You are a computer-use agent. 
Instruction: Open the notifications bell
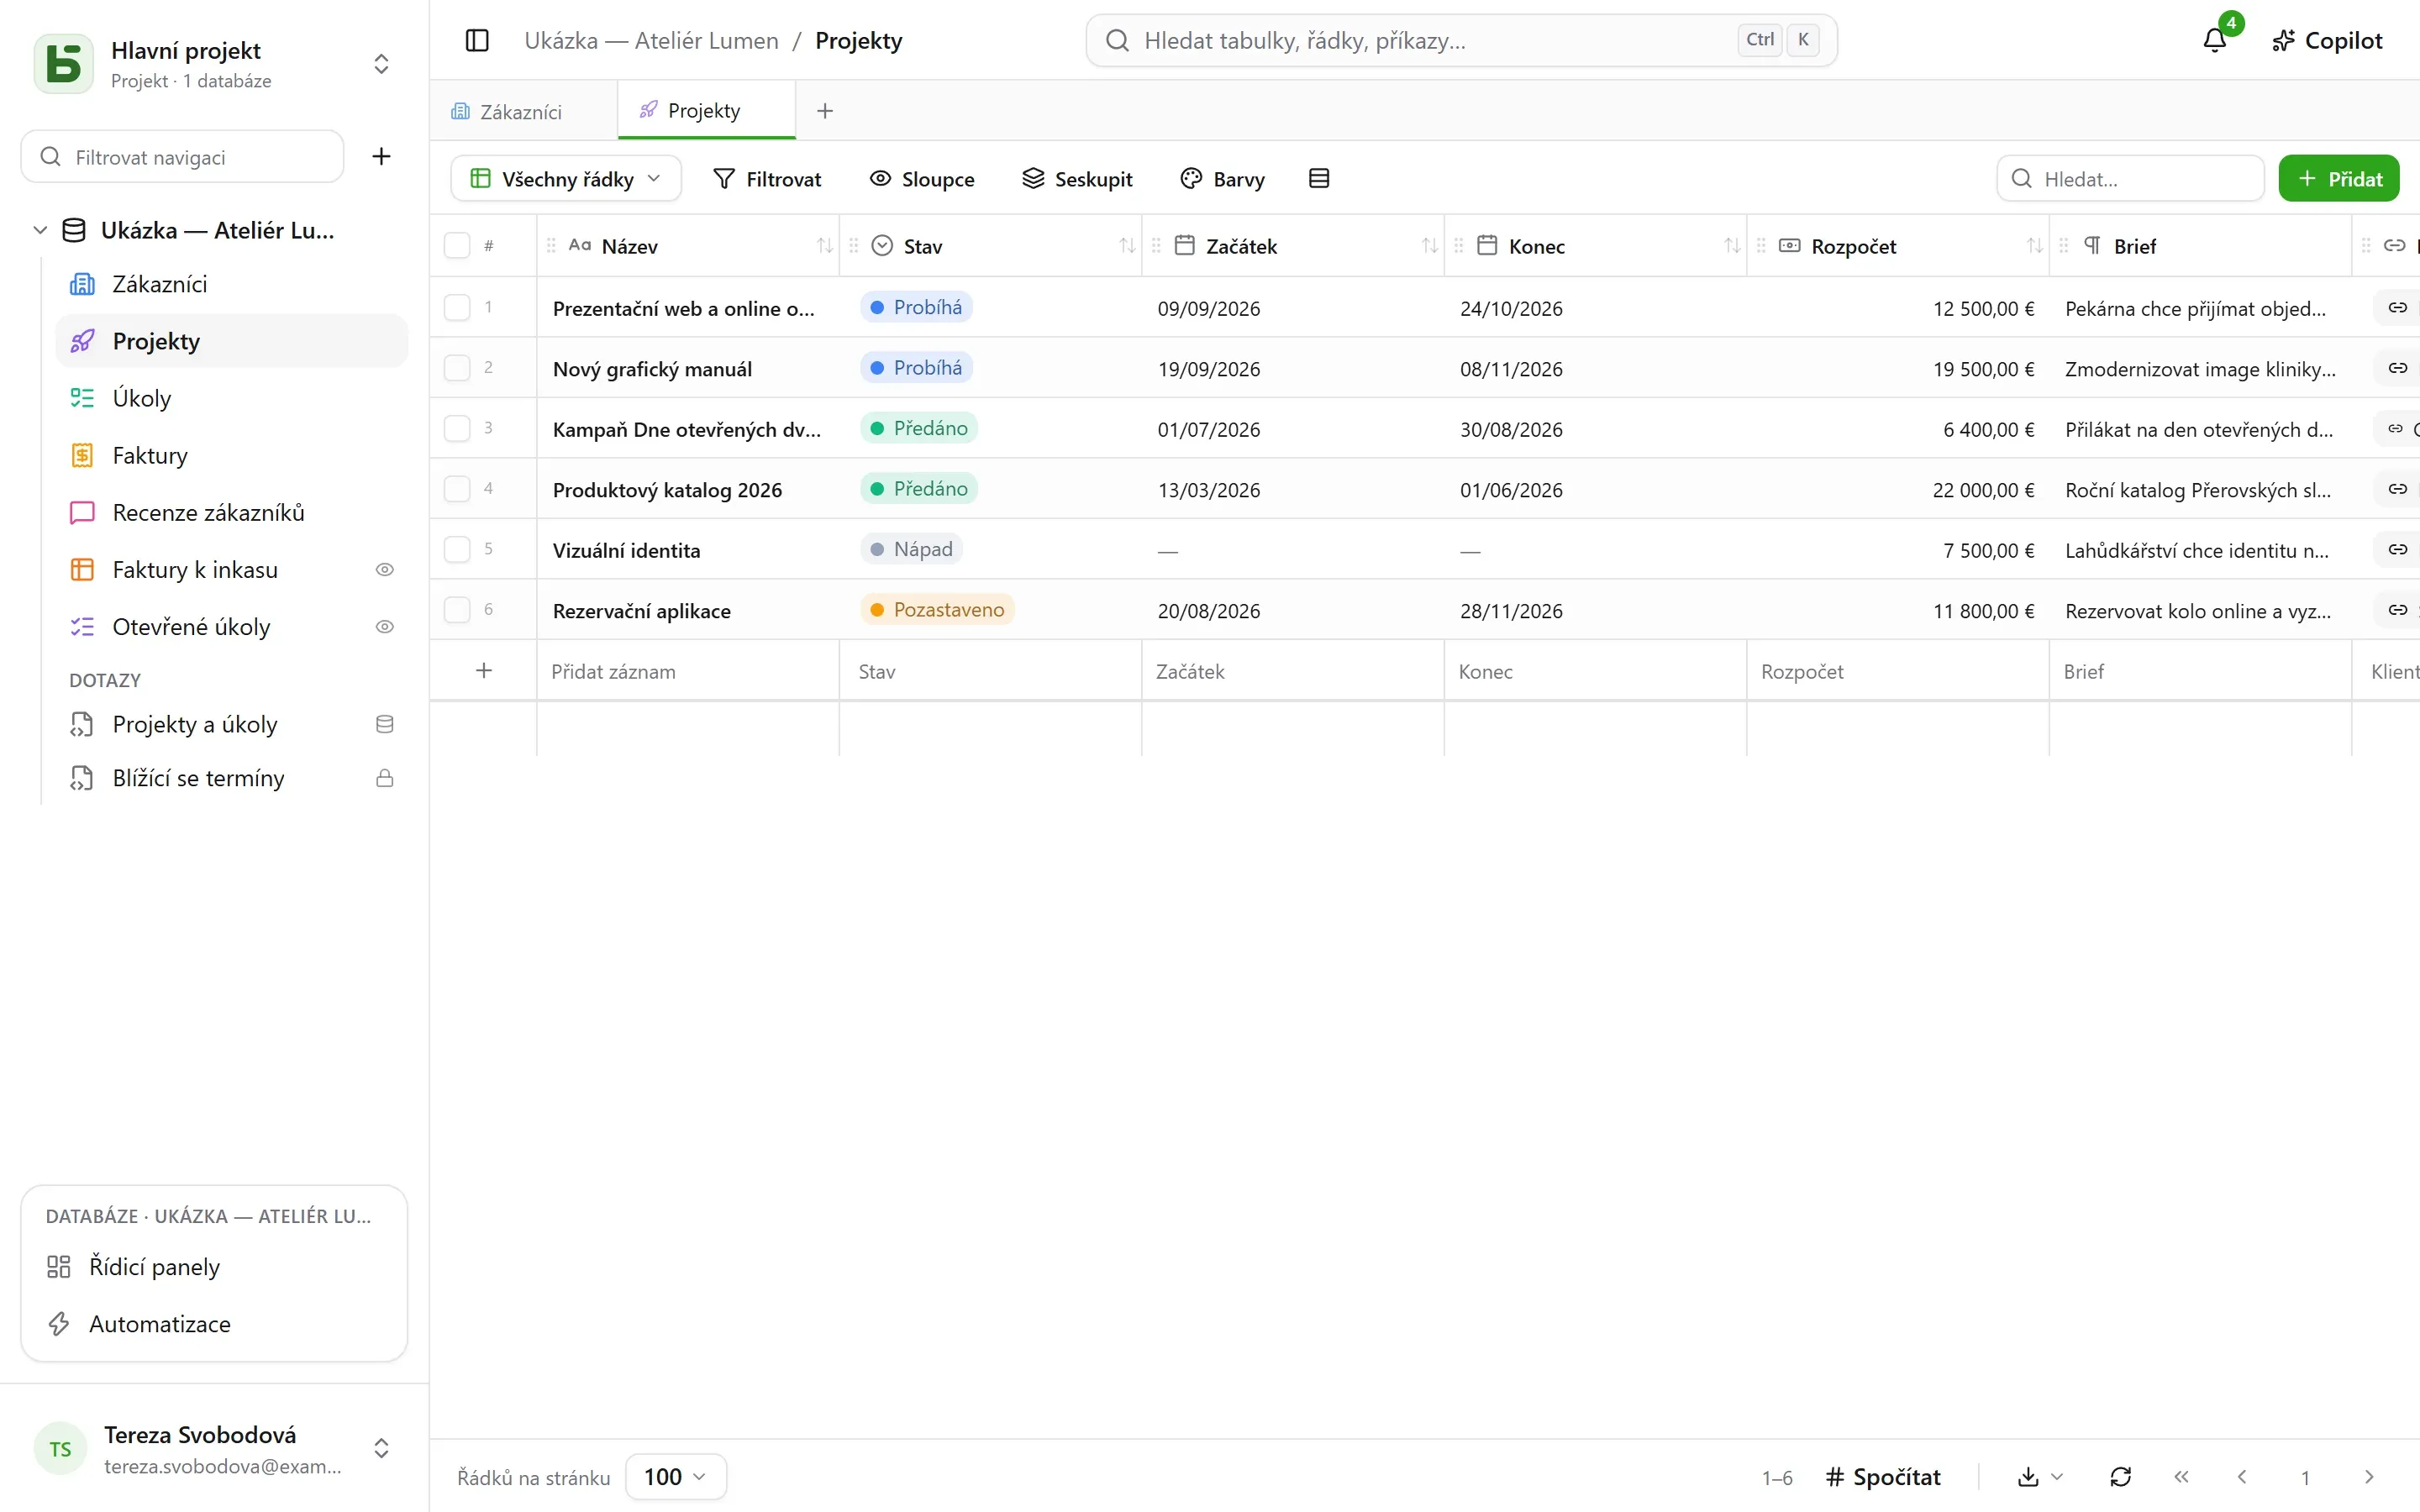coord(2215,40)
